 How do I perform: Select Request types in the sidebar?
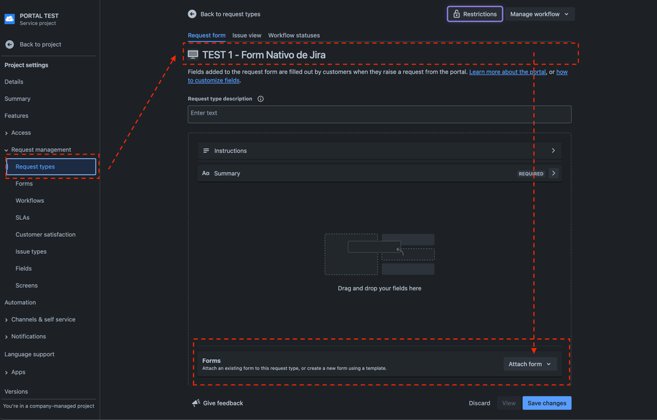pyautogui.click(x=51, y=167)
